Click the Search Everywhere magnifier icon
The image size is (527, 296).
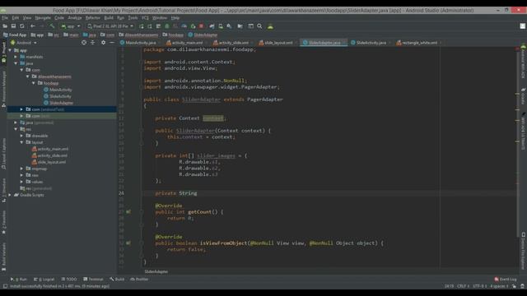tap(259, 26)
